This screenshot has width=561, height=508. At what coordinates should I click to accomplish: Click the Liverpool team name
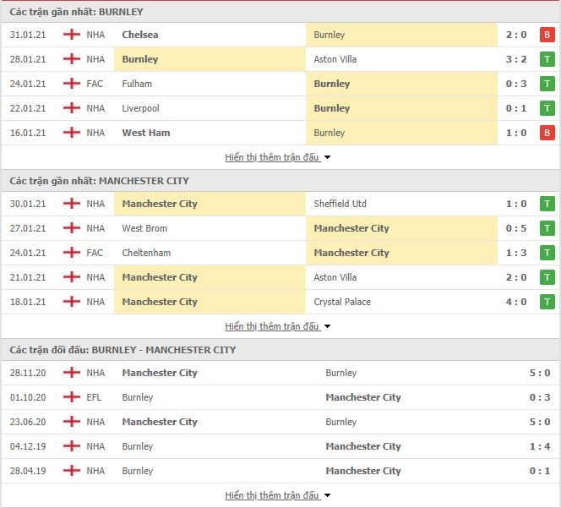(140, 108)
